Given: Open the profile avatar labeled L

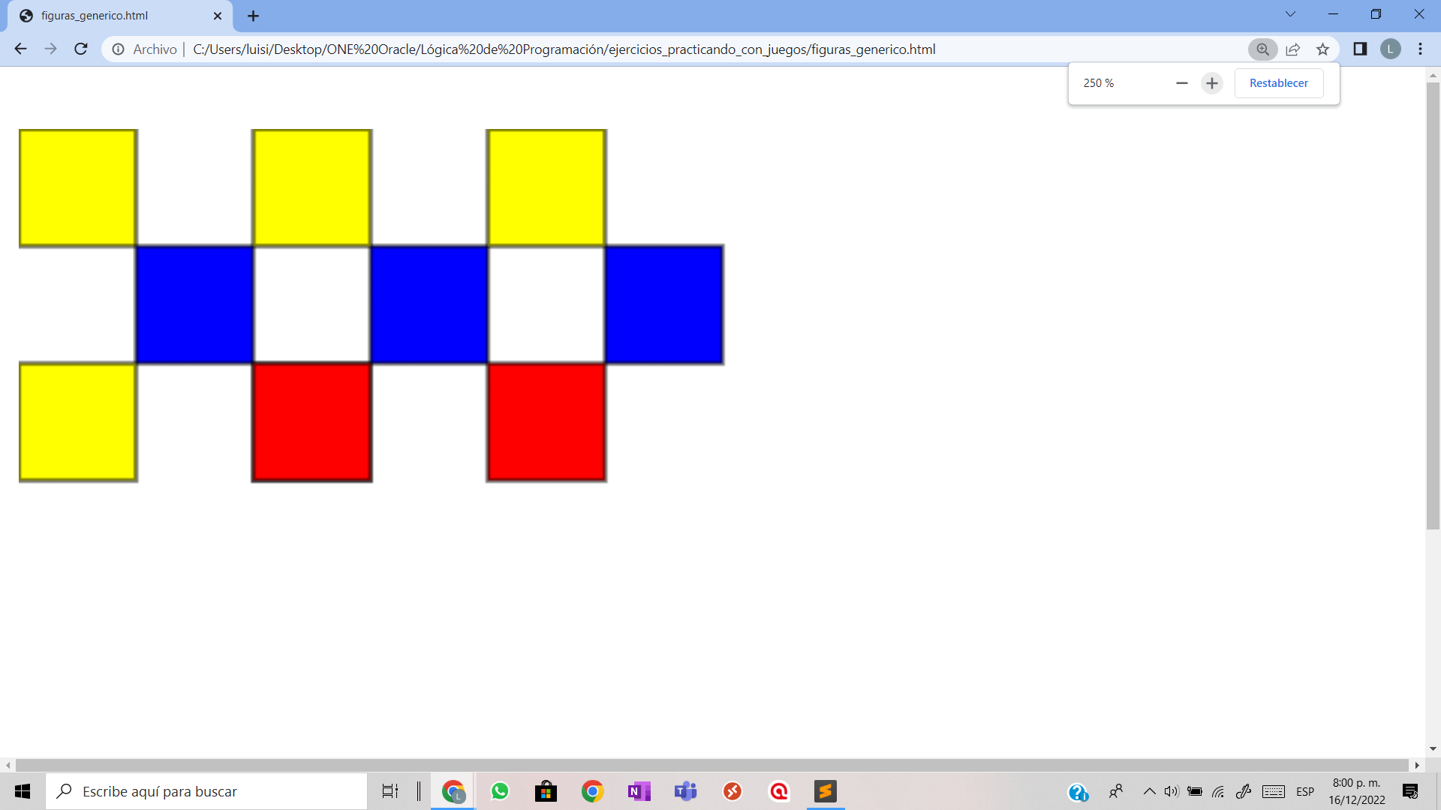Looking at the screenshot, I should coord(1390,49).
